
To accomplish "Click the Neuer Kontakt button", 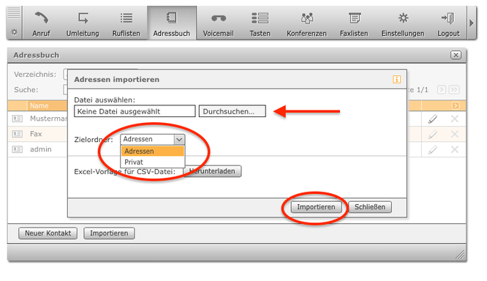I will [48, 233].
